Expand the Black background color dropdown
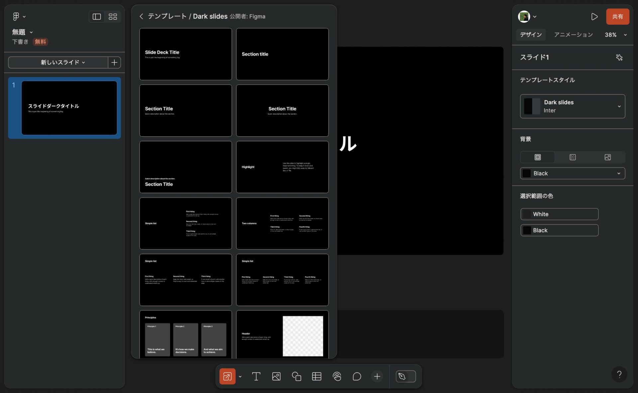Viewport: 638px width, 393px height. click(x=618, y=173)
